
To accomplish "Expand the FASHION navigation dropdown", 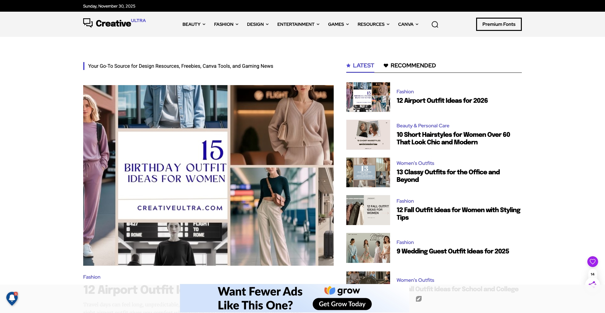I will pos(226,24).
